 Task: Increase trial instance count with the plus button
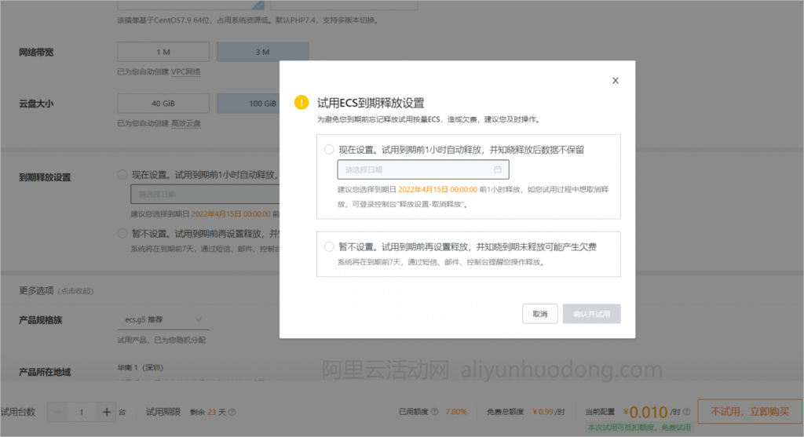[x=107, y=412]
